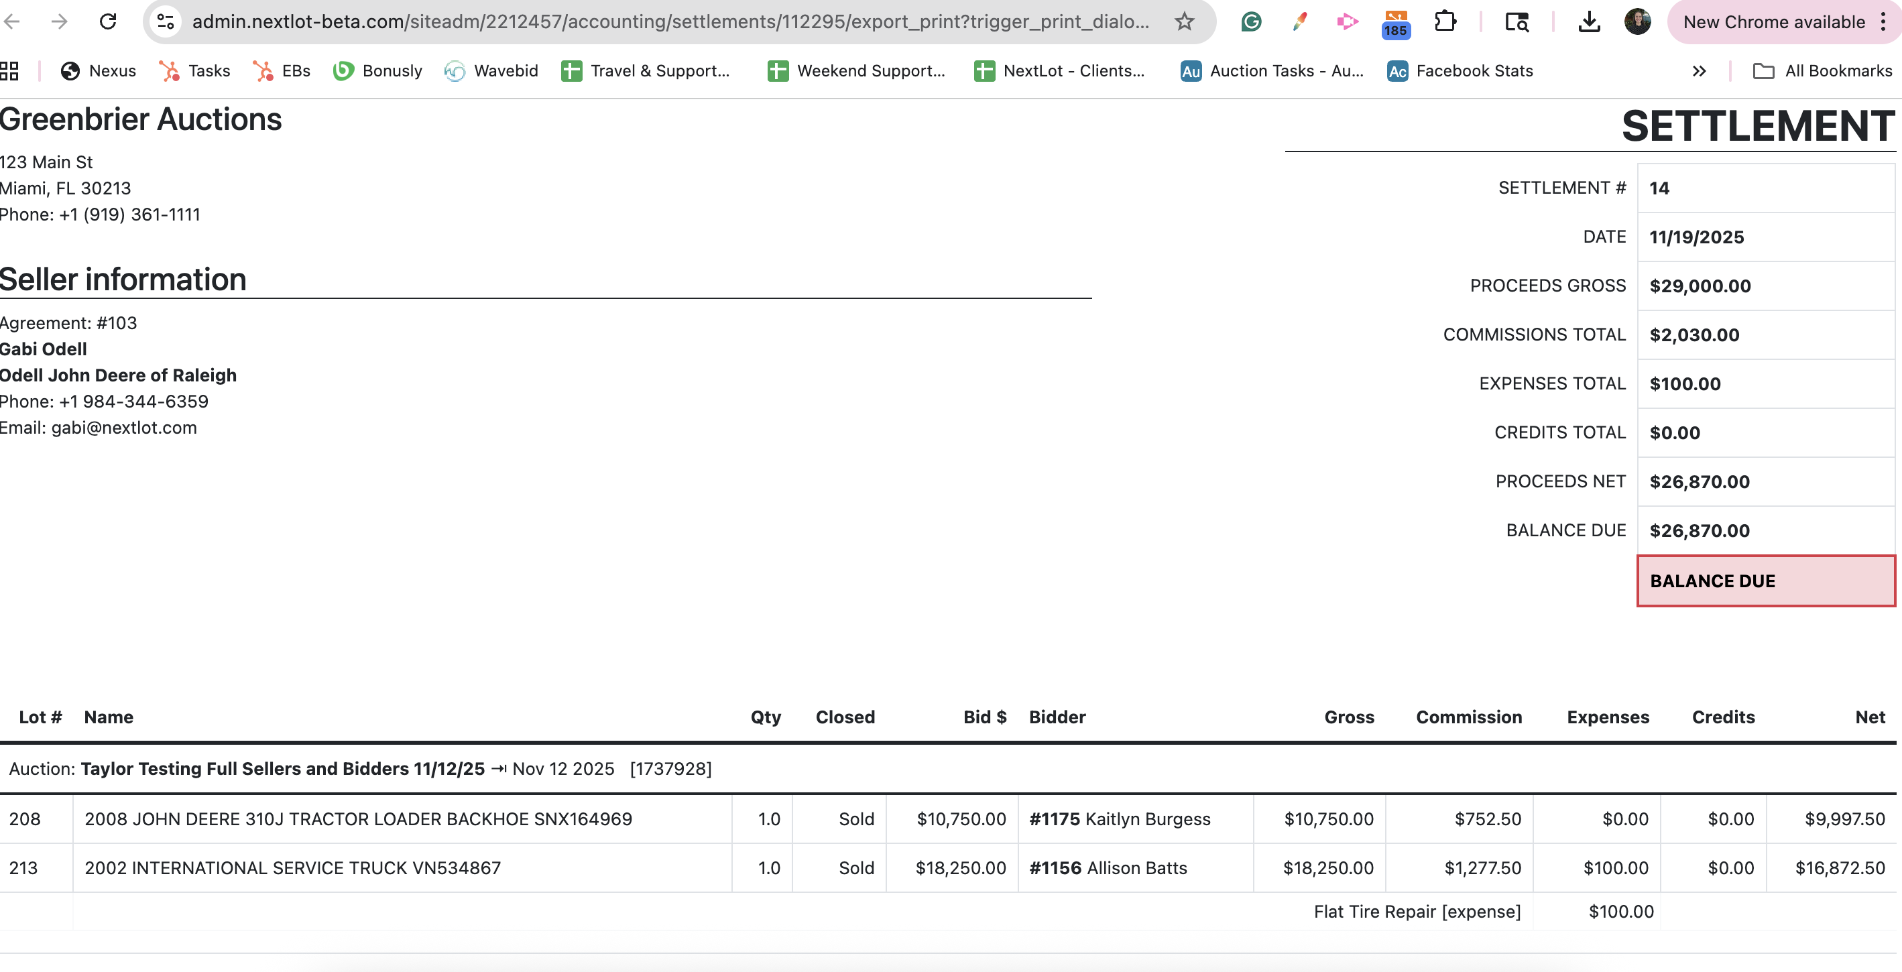Open the Auction Tasks bookmark
This screenshot has width=1902, height=972.
pyautogui.click(x=1272, y=71)
